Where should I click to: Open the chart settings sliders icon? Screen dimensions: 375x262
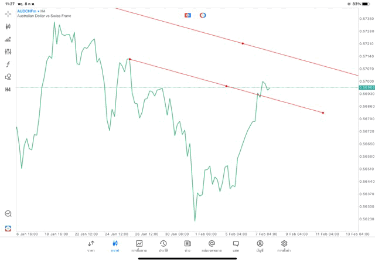point(8,52)
